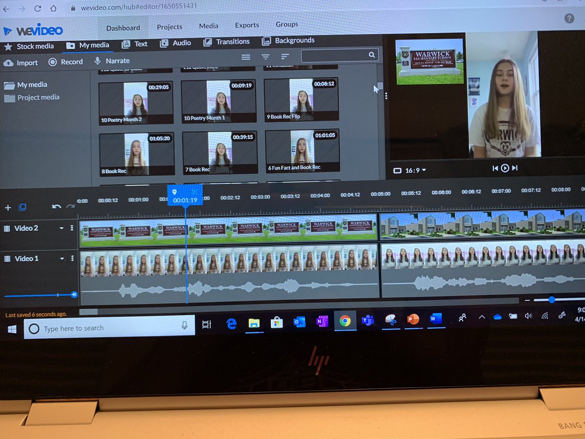The image size is (585, 439).
Task: Select the 6 Fun Fact and Book Rec clip
Action: [302, 151]
